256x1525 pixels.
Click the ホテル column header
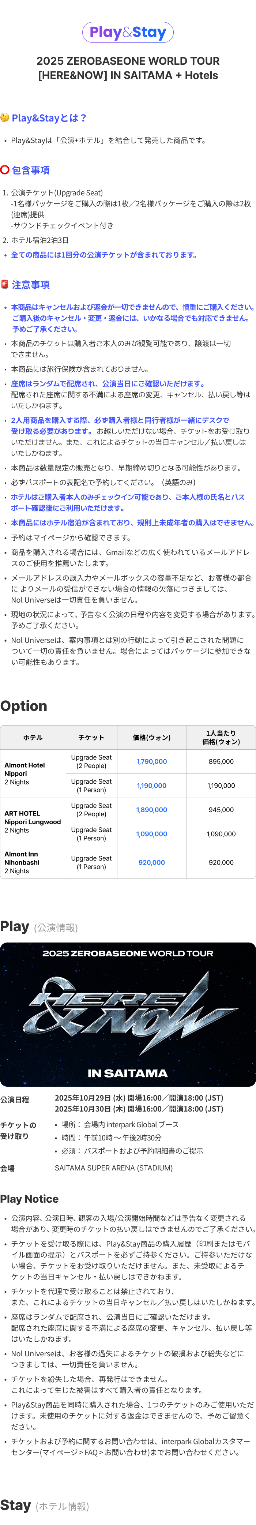point(33,738)
